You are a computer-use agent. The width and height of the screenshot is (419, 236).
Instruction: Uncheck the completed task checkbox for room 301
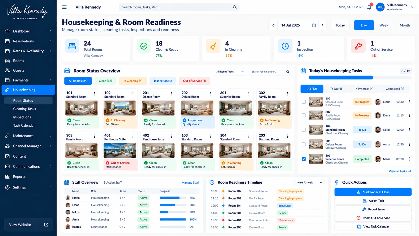(x=304, y=159)
